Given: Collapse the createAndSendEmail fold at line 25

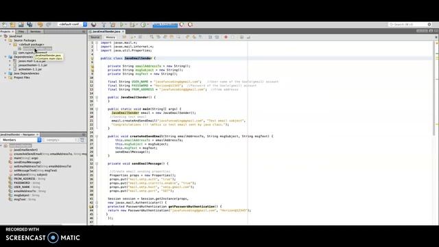Looking at the screenshot, I should (97, 137).
